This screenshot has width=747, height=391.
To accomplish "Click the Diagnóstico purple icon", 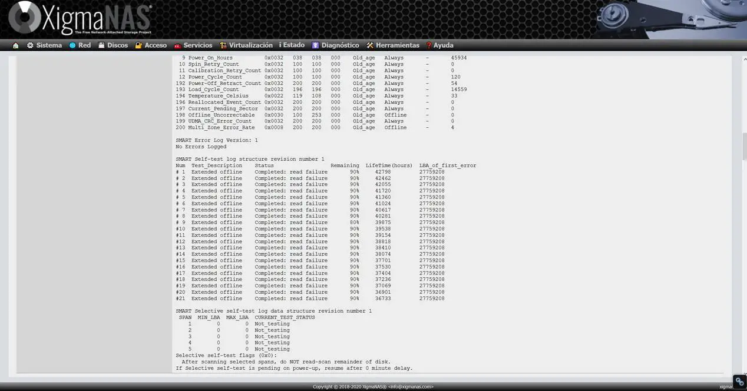I will tap(316, 45).
